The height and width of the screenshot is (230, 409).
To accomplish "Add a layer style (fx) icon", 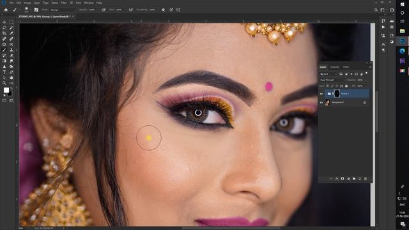I will pos(337,179).
